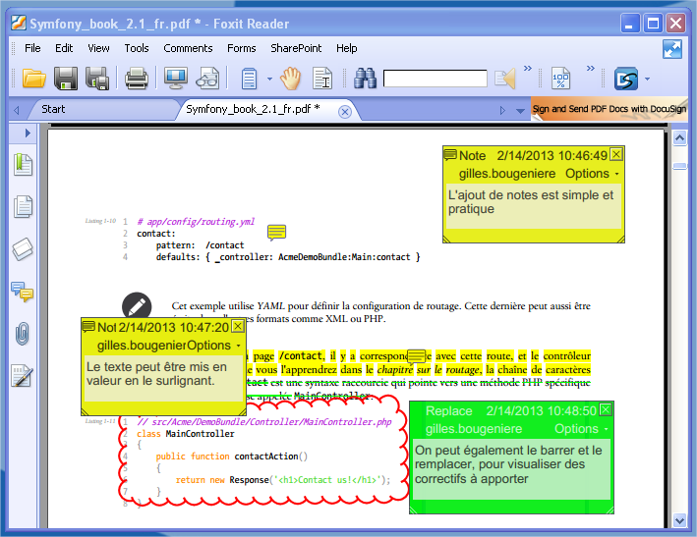Click the code line "pattern: /contact"
Viewport: 697px width, 537px height.
(x=200, y=245)
